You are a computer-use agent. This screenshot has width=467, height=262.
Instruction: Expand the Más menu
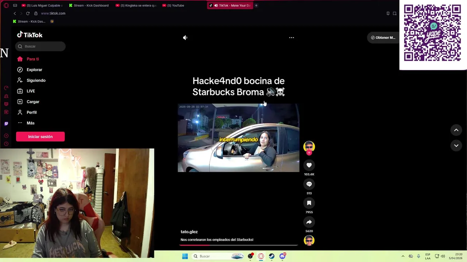point(26,123)
